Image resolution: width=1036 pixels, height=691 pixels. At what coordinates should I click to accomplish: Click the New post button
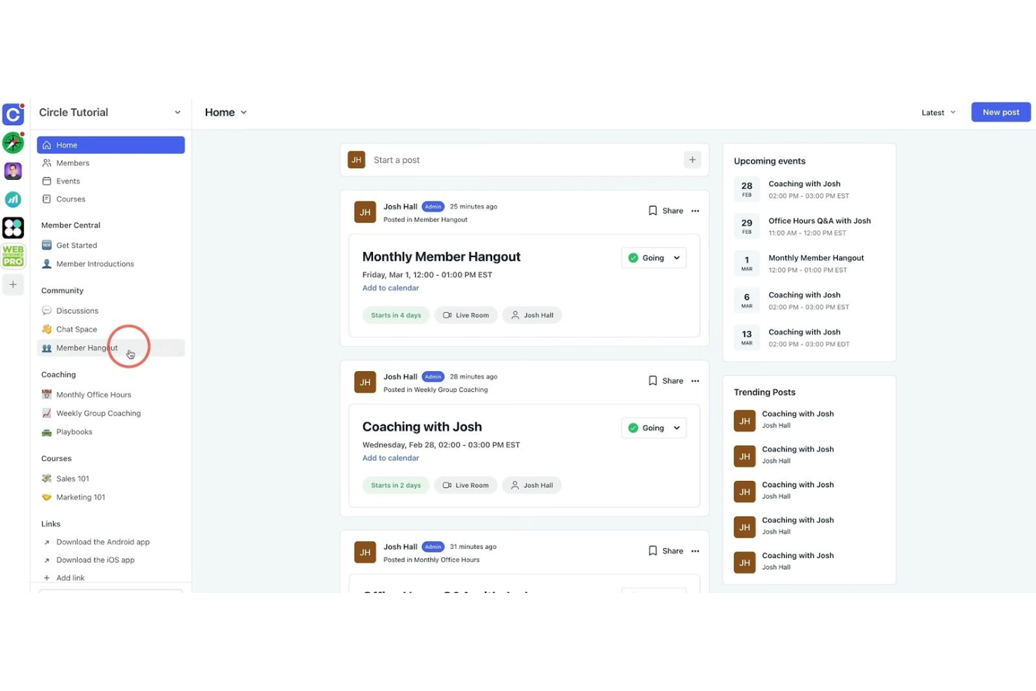[1000, 112]
